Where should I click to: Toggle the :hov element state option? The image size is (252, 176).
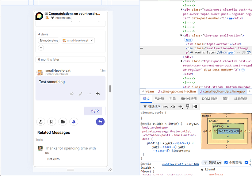point(165,106)
